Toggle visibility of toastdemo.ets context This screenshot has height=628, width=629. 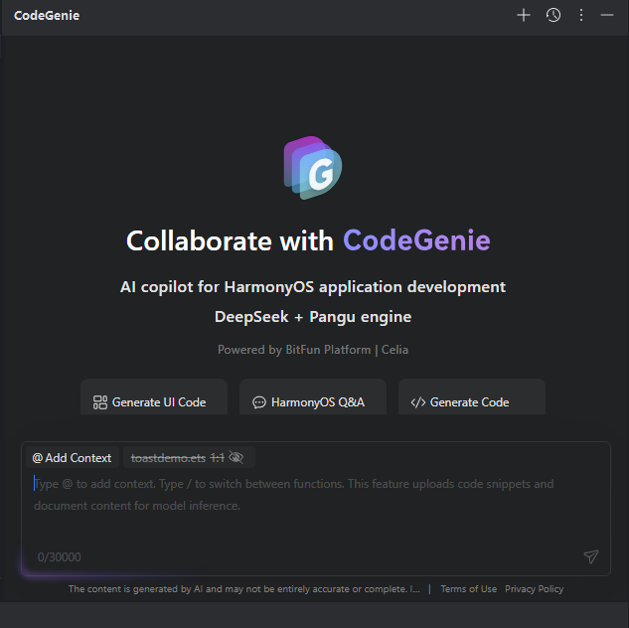click(236, 457)
